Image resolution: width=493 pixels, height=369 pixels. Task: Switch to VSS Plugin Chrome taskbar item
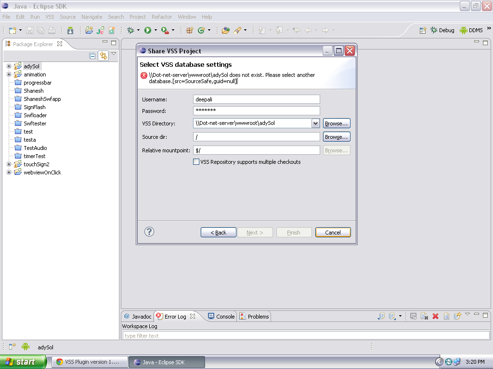pos(90,362)
